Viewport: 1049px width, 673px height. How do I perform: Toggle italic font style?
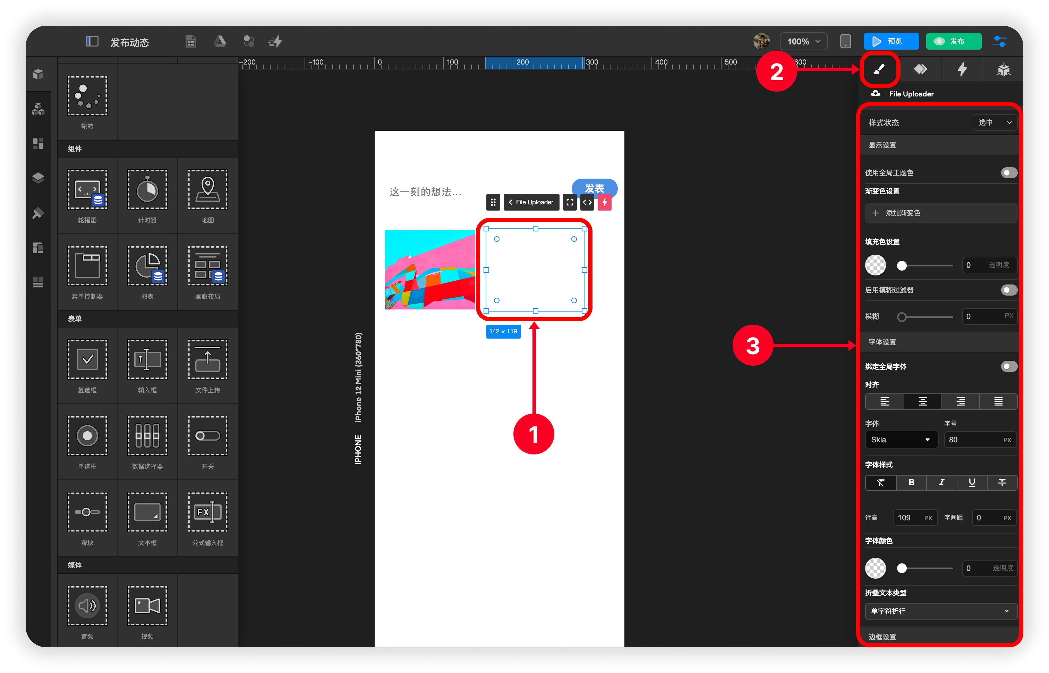[941, 483]
